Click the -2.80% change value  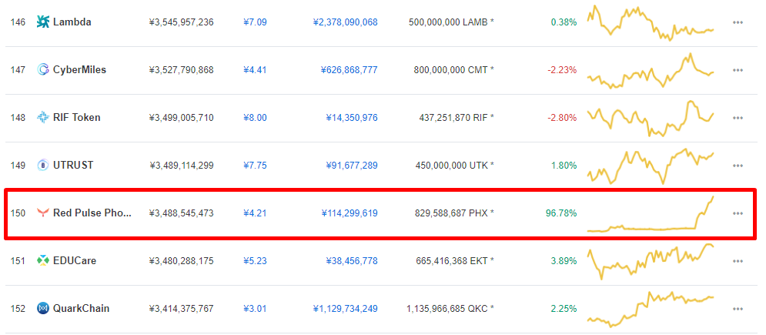pos(562,118)
